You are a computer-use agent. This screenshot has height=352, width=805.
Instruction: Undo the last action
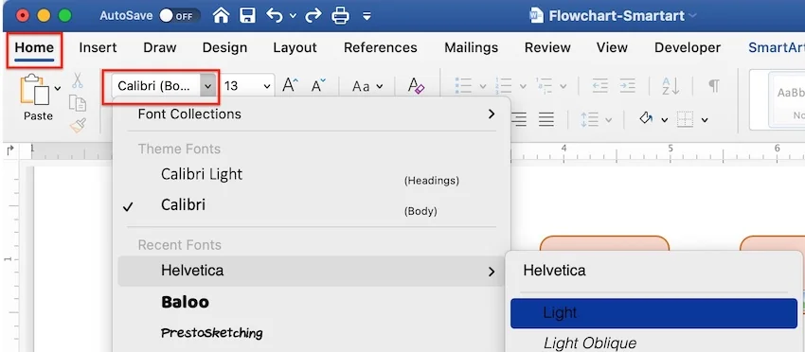274,15
